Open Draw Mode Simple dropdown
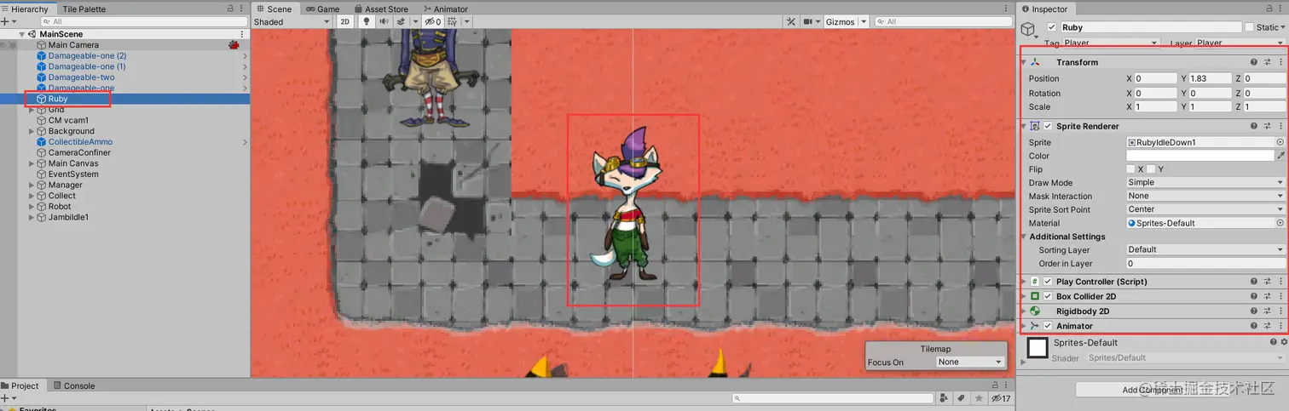Screen dimensions: 1289x411 pos(1205,182)
